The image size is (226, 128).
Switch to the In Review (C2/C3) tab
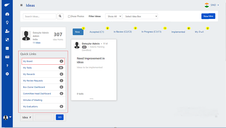click(x=123, y=32)
